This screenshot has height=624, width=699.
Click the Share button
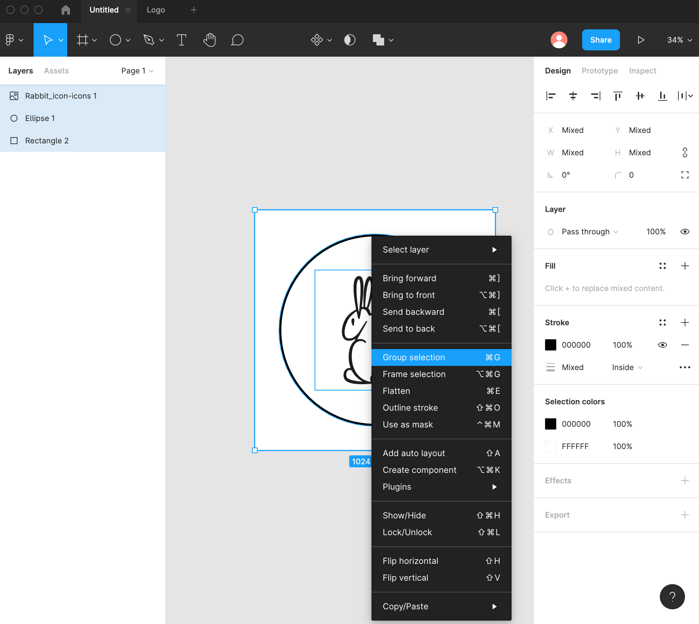(x=601, y=40)
